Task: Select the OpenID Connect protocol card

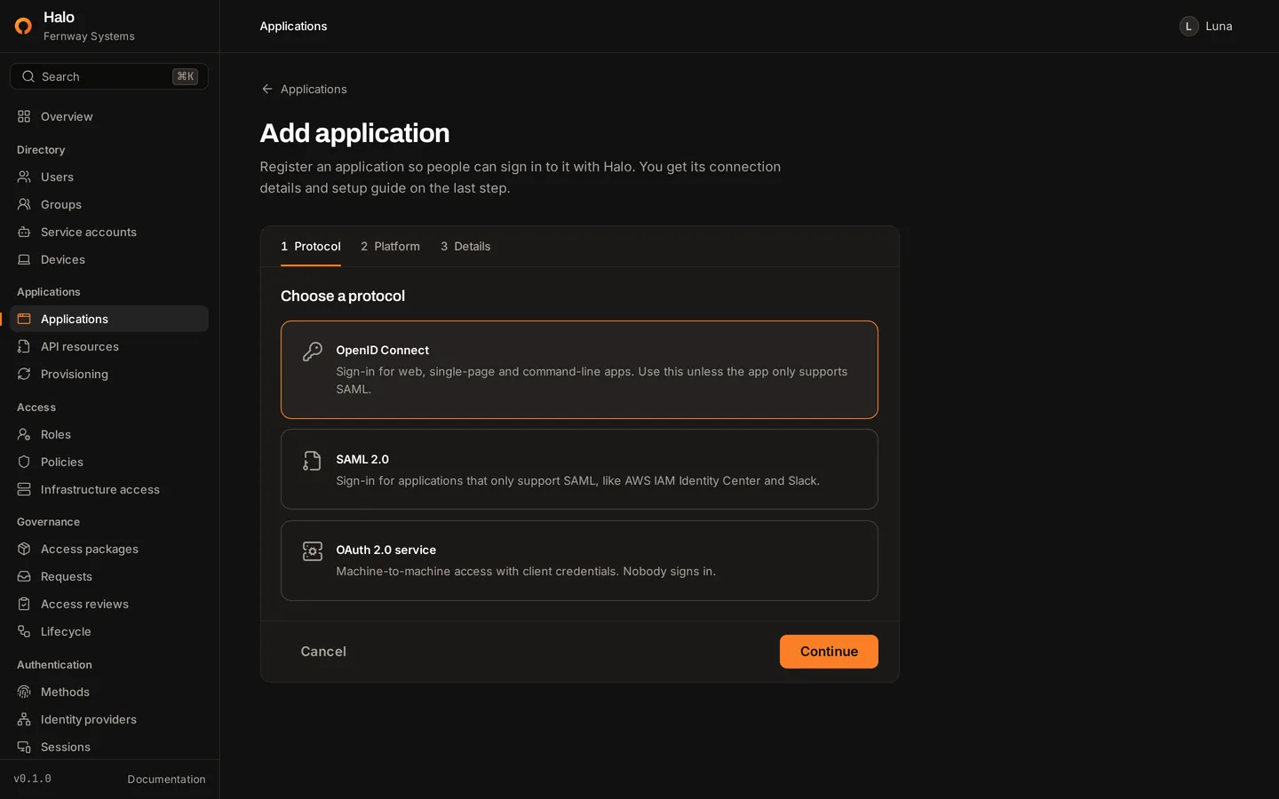Action: coord(579,369)
